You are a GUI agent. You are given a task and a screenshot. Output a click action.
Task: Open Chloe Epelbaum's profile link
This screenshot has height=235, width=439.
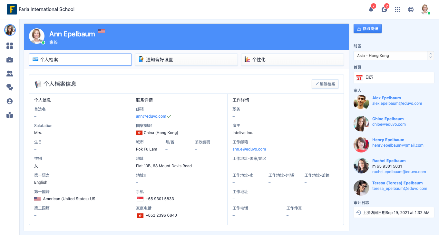click(388, 119)
